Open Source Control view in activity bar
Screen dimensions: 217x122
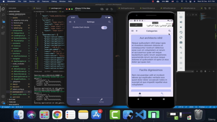point(3,21)
